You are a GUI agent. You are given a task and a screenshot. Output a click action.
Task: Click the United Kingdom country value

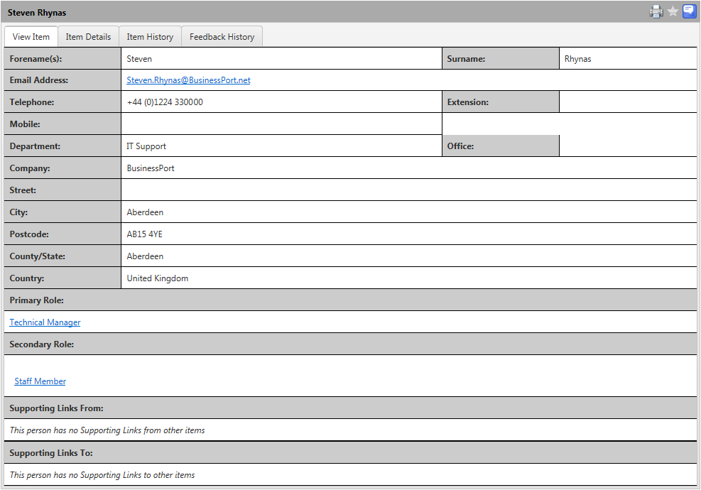[x=158, y=278]
